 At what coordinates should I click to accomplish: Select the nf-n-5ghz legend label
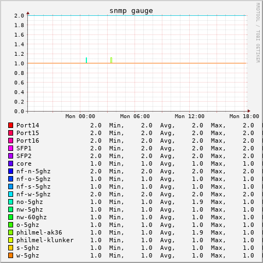(33, 172)
